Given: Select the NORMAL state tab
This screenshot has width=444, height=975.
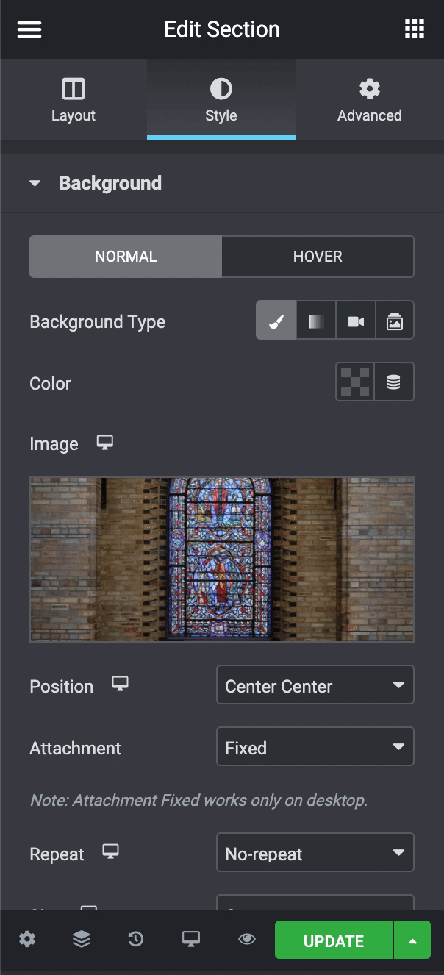Looking at the screenshot, I should pos(126,257).
